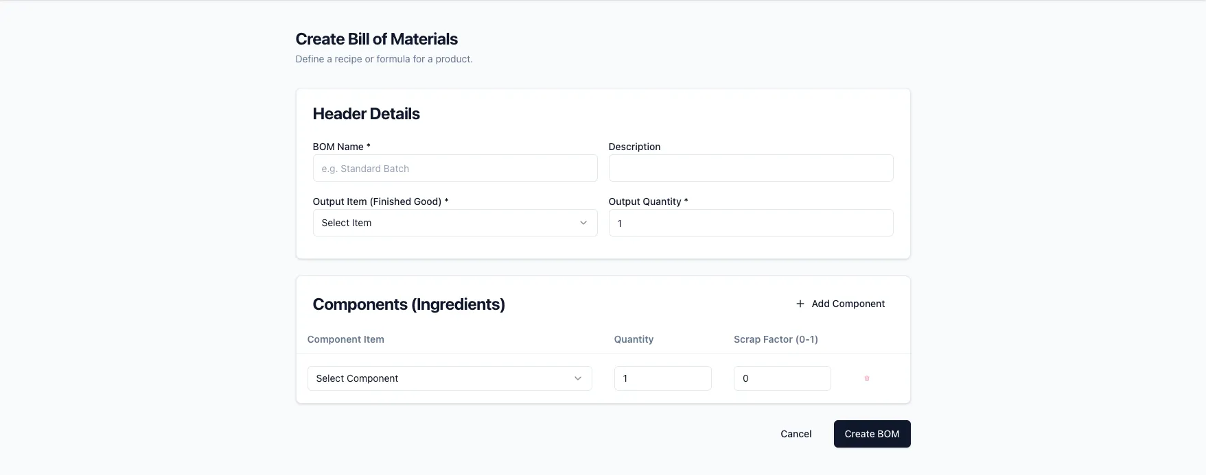This screenshot has width=1206, height=475.
Task: Click the chevron in Output Item select
Action: point(583,223)
